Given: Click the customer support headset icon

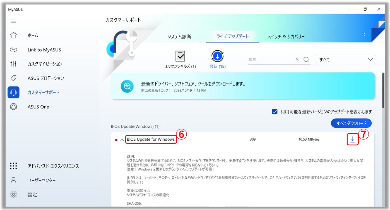Looking at the screenshot, I should coord(13,92).
